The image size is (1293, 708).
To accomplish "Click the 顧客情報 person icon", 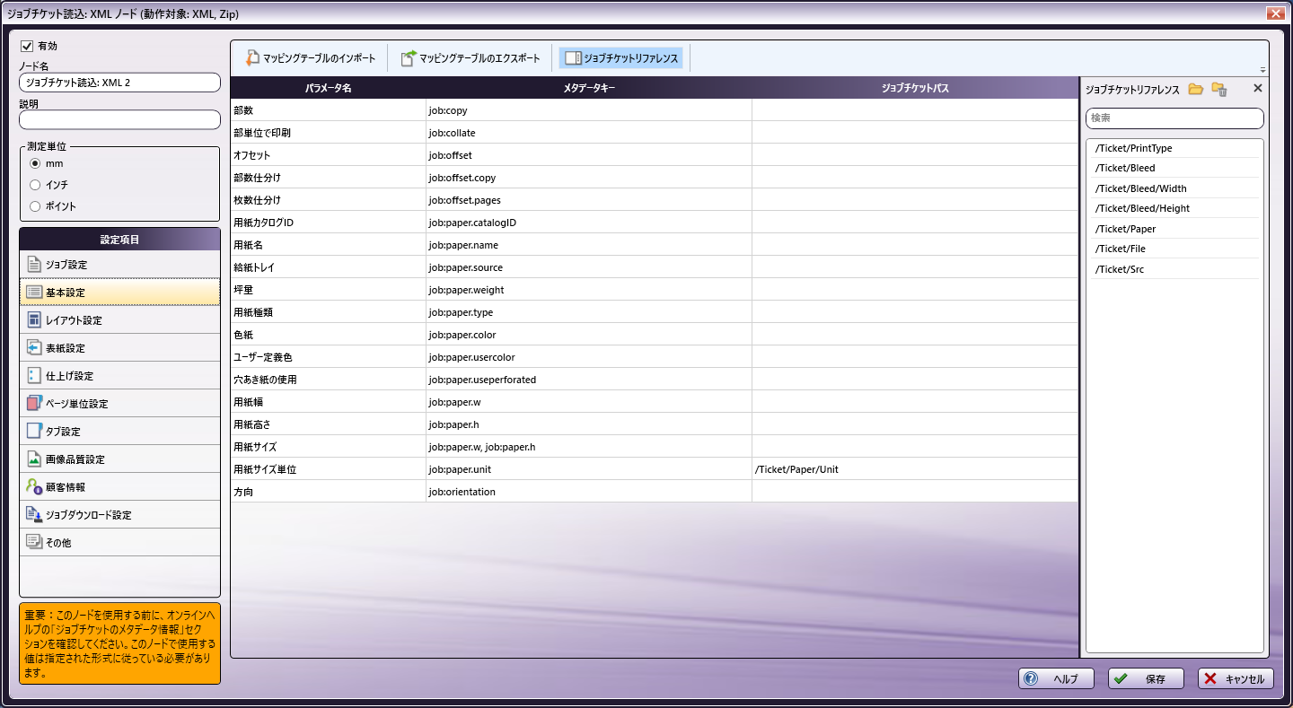I will (x=34, y=487).
